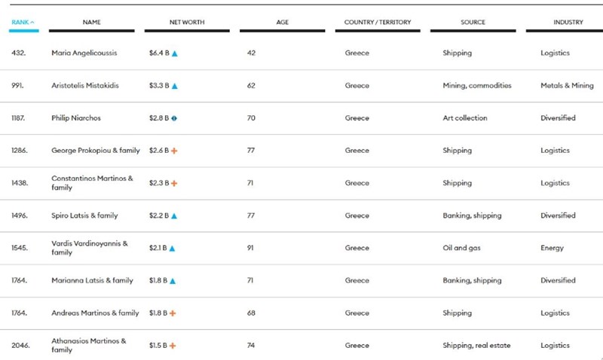603x360 pixels.
Task: Click blue up arrow beside Maria Angelicoussis $6.4 B
Action: (x=175, y=53)
